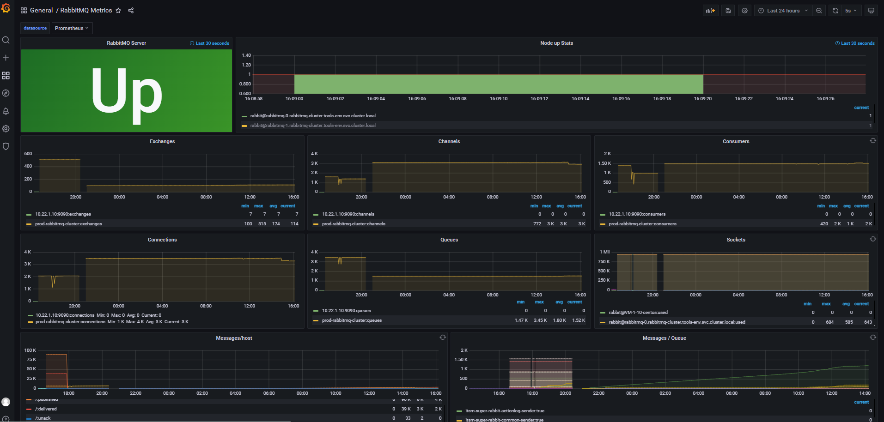The width and height of the screenshot is (884, 422).
Task: Save the dashboard with the disk icon
Action: (728, 11)
